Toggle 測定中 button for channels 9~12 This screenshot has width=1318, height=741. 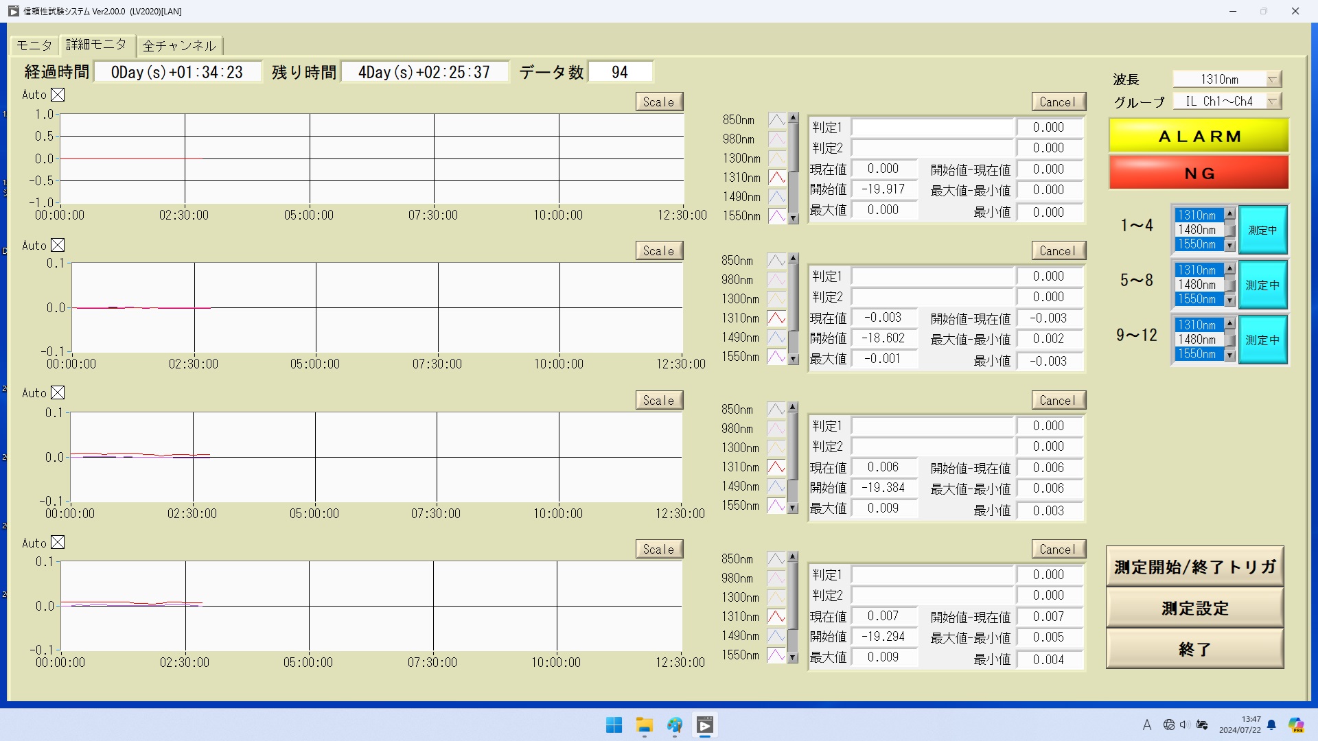pos(1262,340)
